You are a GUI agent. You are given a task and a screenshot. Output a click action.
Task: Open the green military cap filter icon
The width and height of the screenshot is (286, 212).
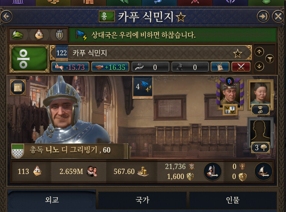pos(18,35)
